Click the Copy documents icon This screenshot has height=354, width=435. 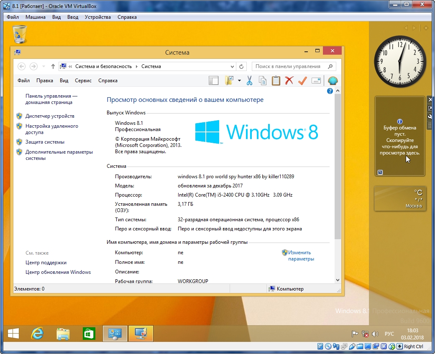pyautogui.click(x=262, y=81)
